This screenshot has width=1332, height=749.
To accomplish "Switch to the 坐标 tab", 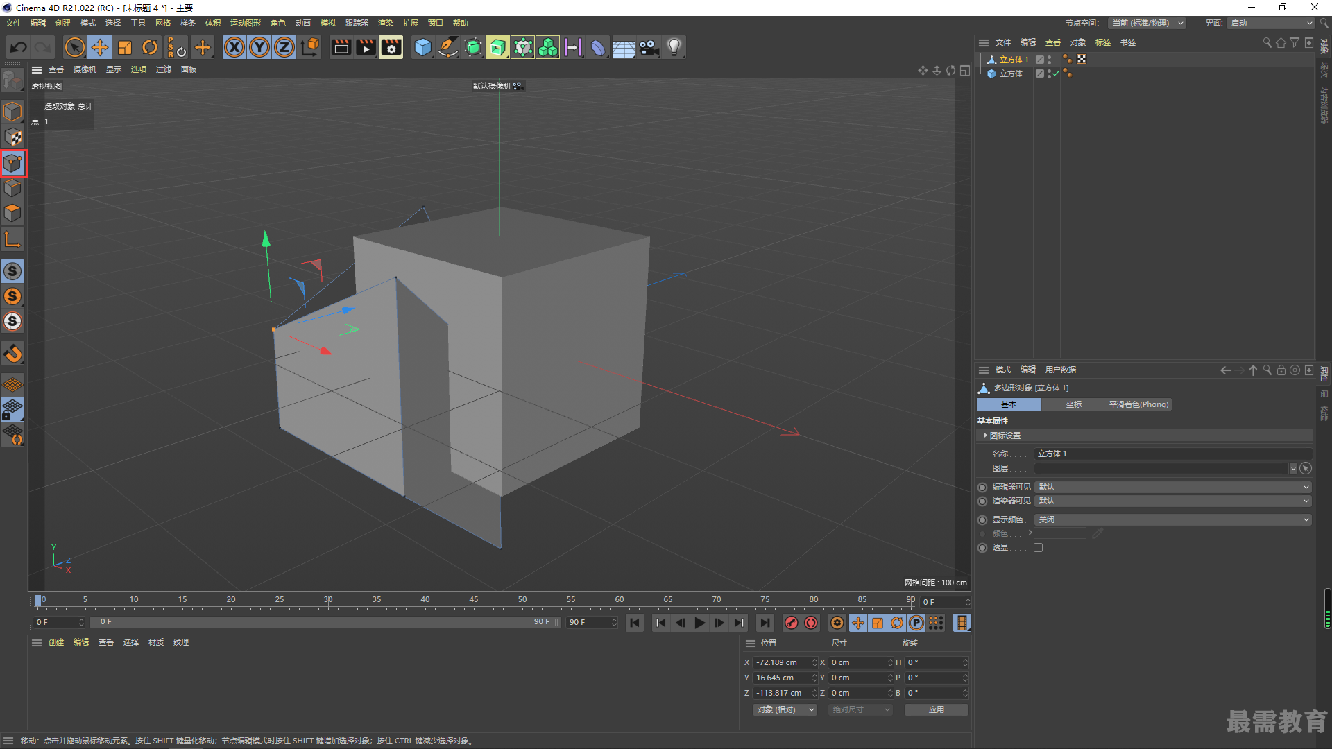I will (1073, 404).
